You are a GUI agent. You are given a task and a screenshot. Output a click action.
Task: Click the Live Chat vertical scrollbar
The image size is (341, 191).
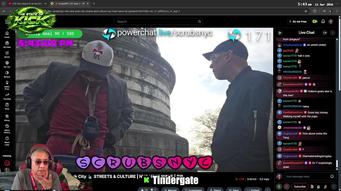337,164
